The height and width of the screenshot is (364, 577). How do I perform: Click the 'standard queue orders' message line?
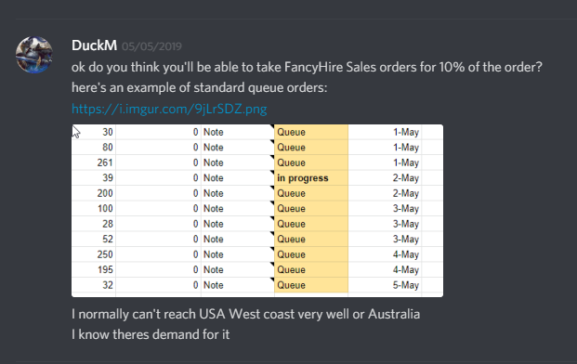[x=199, y=88]
